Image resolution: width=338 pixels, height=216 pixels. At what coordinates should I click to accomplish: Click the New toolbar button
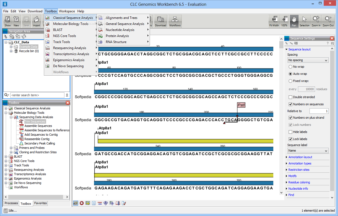[16, 21]
